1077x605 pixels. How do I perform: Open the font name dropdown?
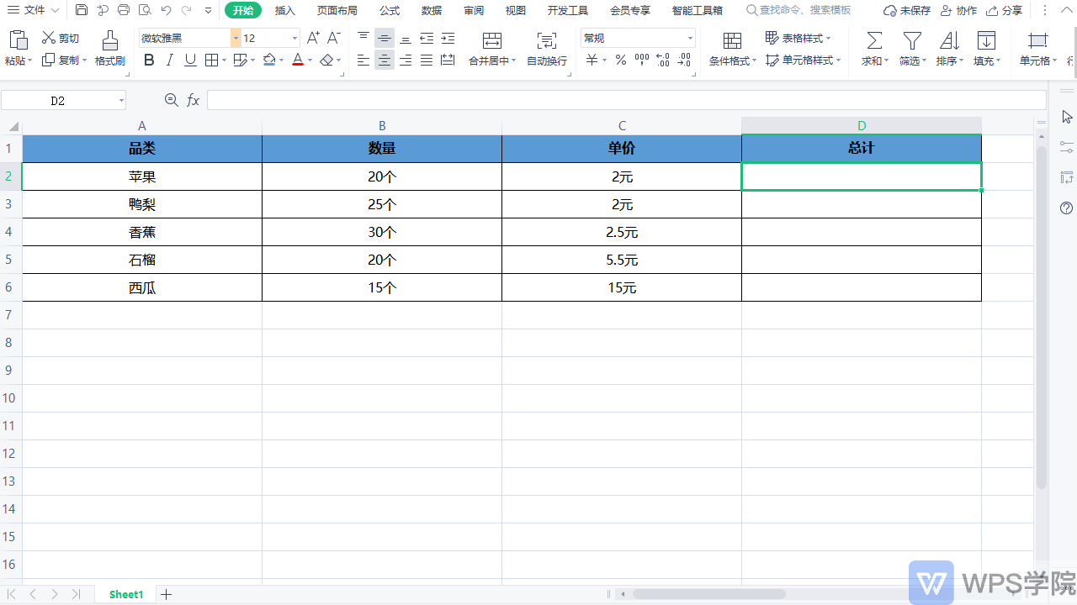click(x=234, y=38)
